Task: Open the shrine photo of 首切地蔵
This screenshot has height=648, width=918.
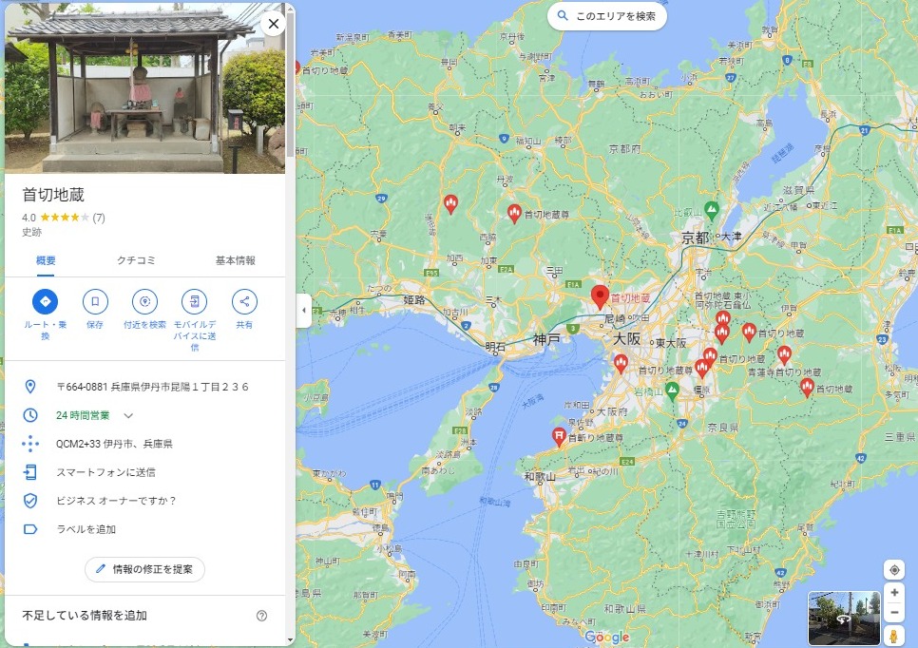Action: click(144, 87)
